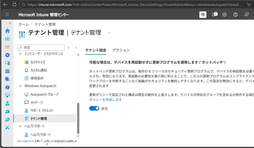Toggle the hotpatch 許可 switch

click(x=94, y=108)
